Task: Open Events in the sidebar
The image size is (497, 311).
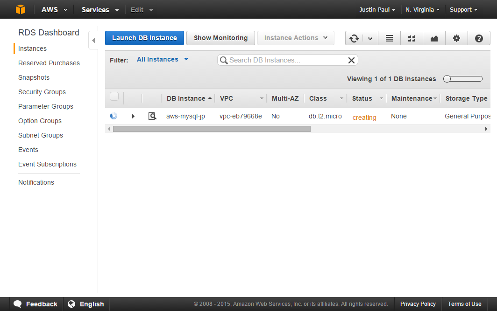Action: click(28, 150)
